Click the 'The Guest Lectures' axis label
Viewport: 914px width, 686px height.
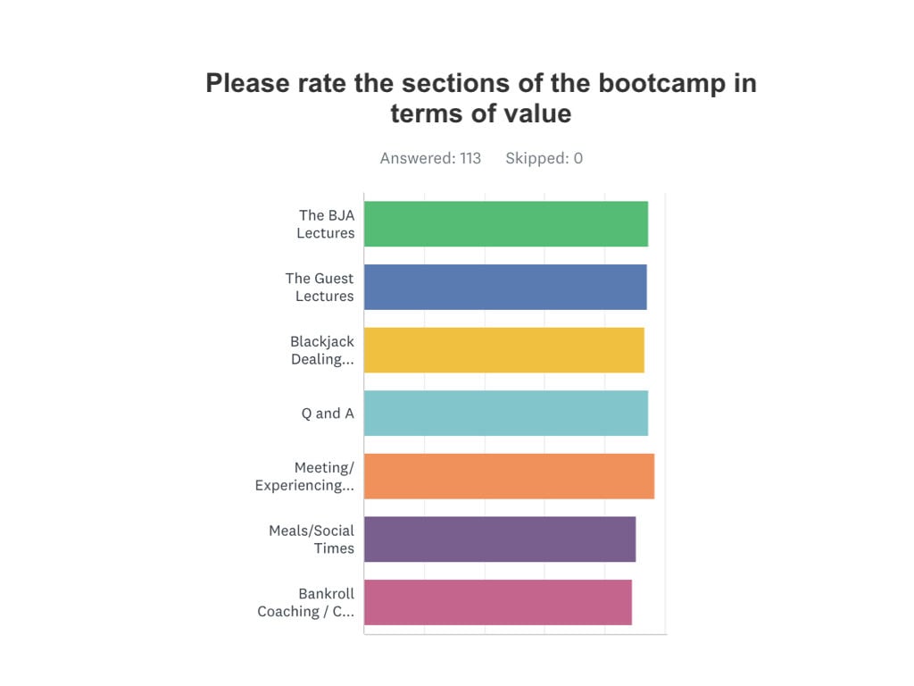tap(320, 287)
